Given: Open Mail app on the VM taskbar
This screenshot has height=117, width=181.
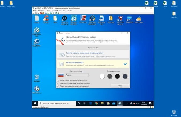Looking at the screenshot, I should coord(114,103).
